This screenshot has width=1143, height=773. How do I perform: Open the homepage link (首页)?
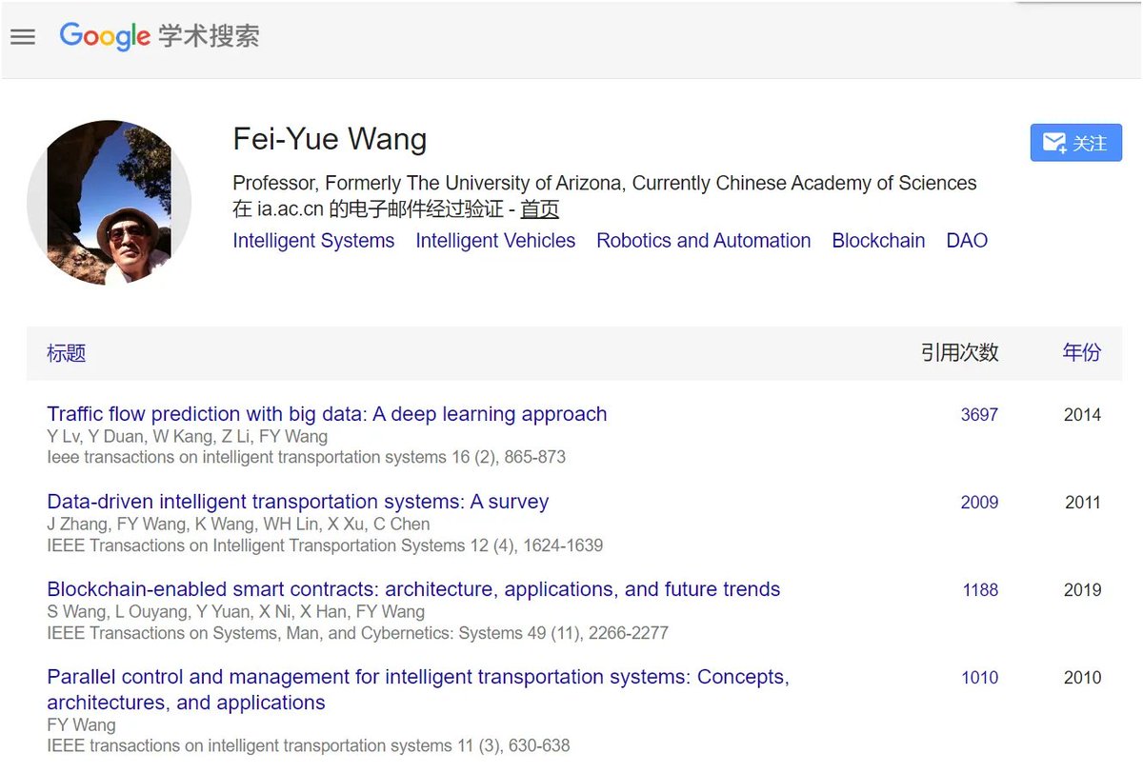[x=539, y=209]
